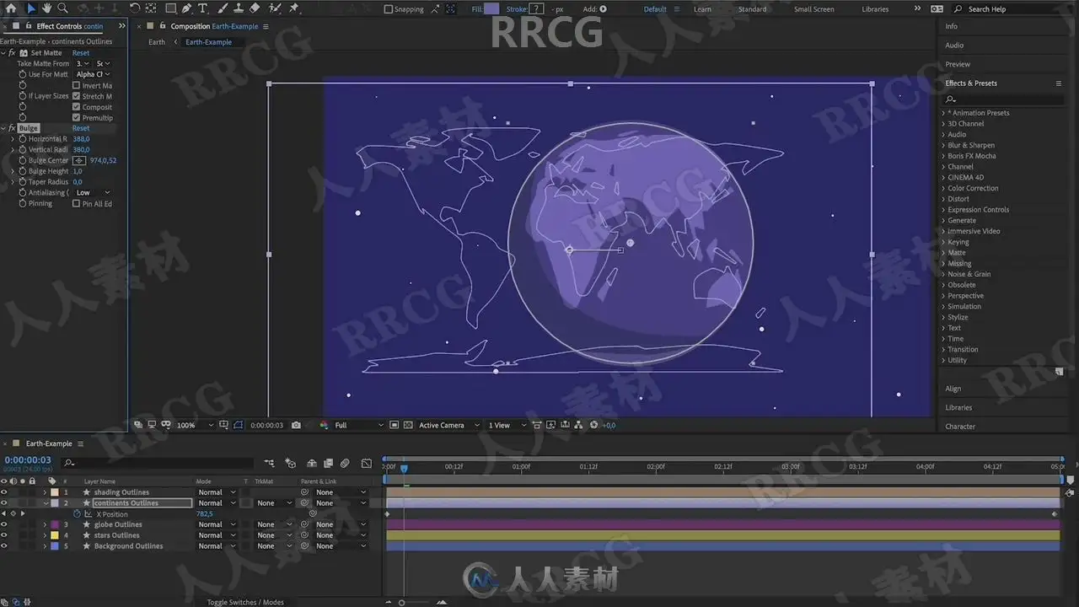Open the Full resolution dropdown

click(358, 425)
